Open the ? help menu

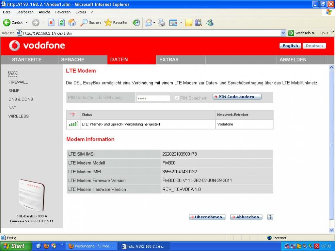click(92, 12)
